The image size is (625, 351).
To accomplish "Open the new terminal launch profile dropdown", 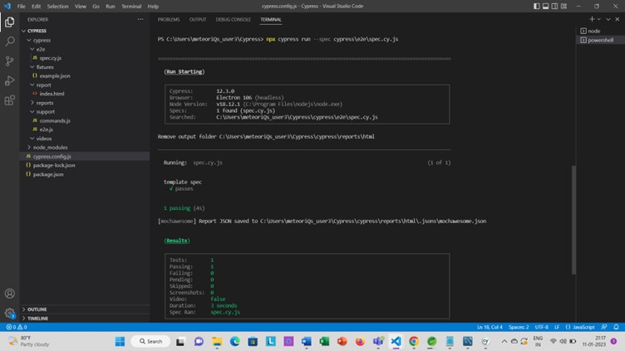I will [598, 19].
